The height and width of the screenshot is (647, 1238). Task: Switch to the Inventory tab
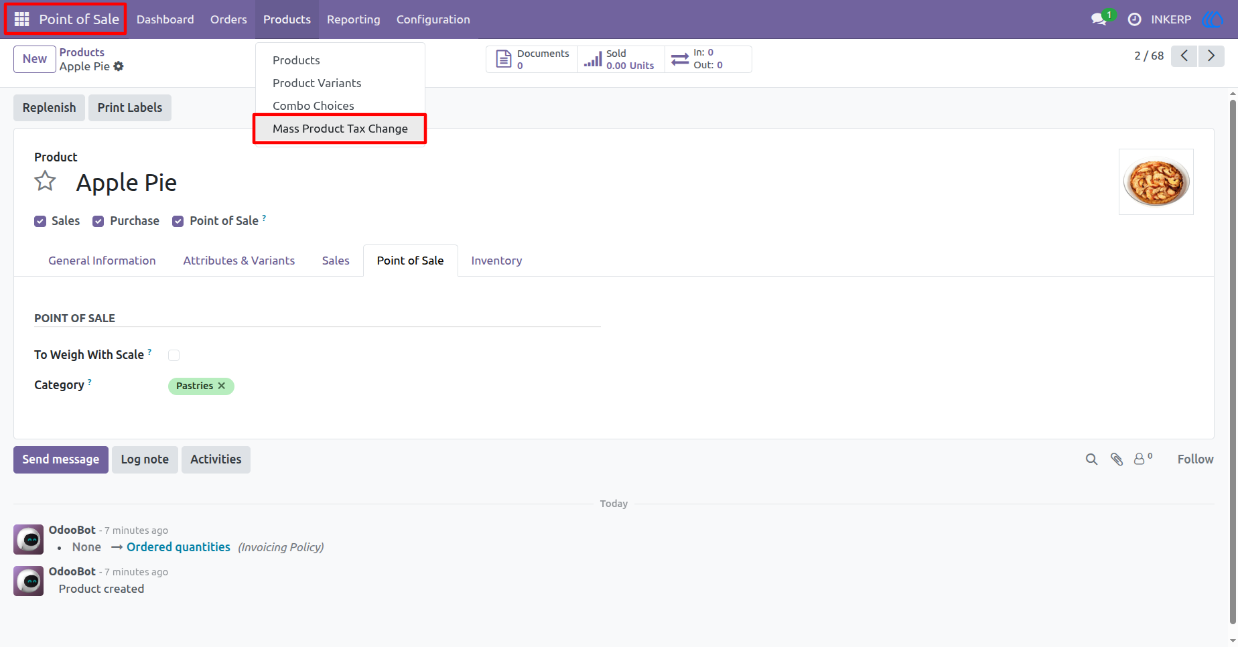tap(496, 261)
